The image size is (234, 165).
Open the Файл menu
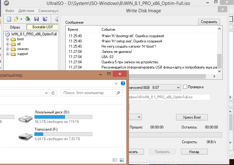10,11
